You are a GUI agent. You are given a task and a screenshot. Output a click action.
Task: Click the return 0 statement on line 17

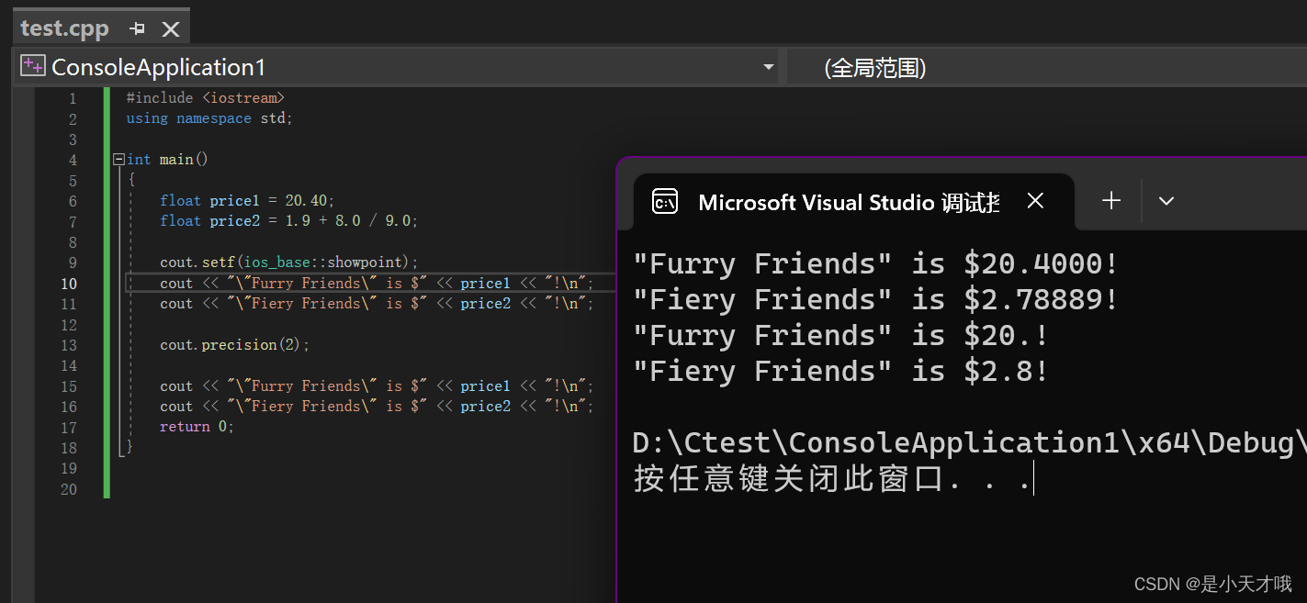pyautogui.click(x=196, y=427)
